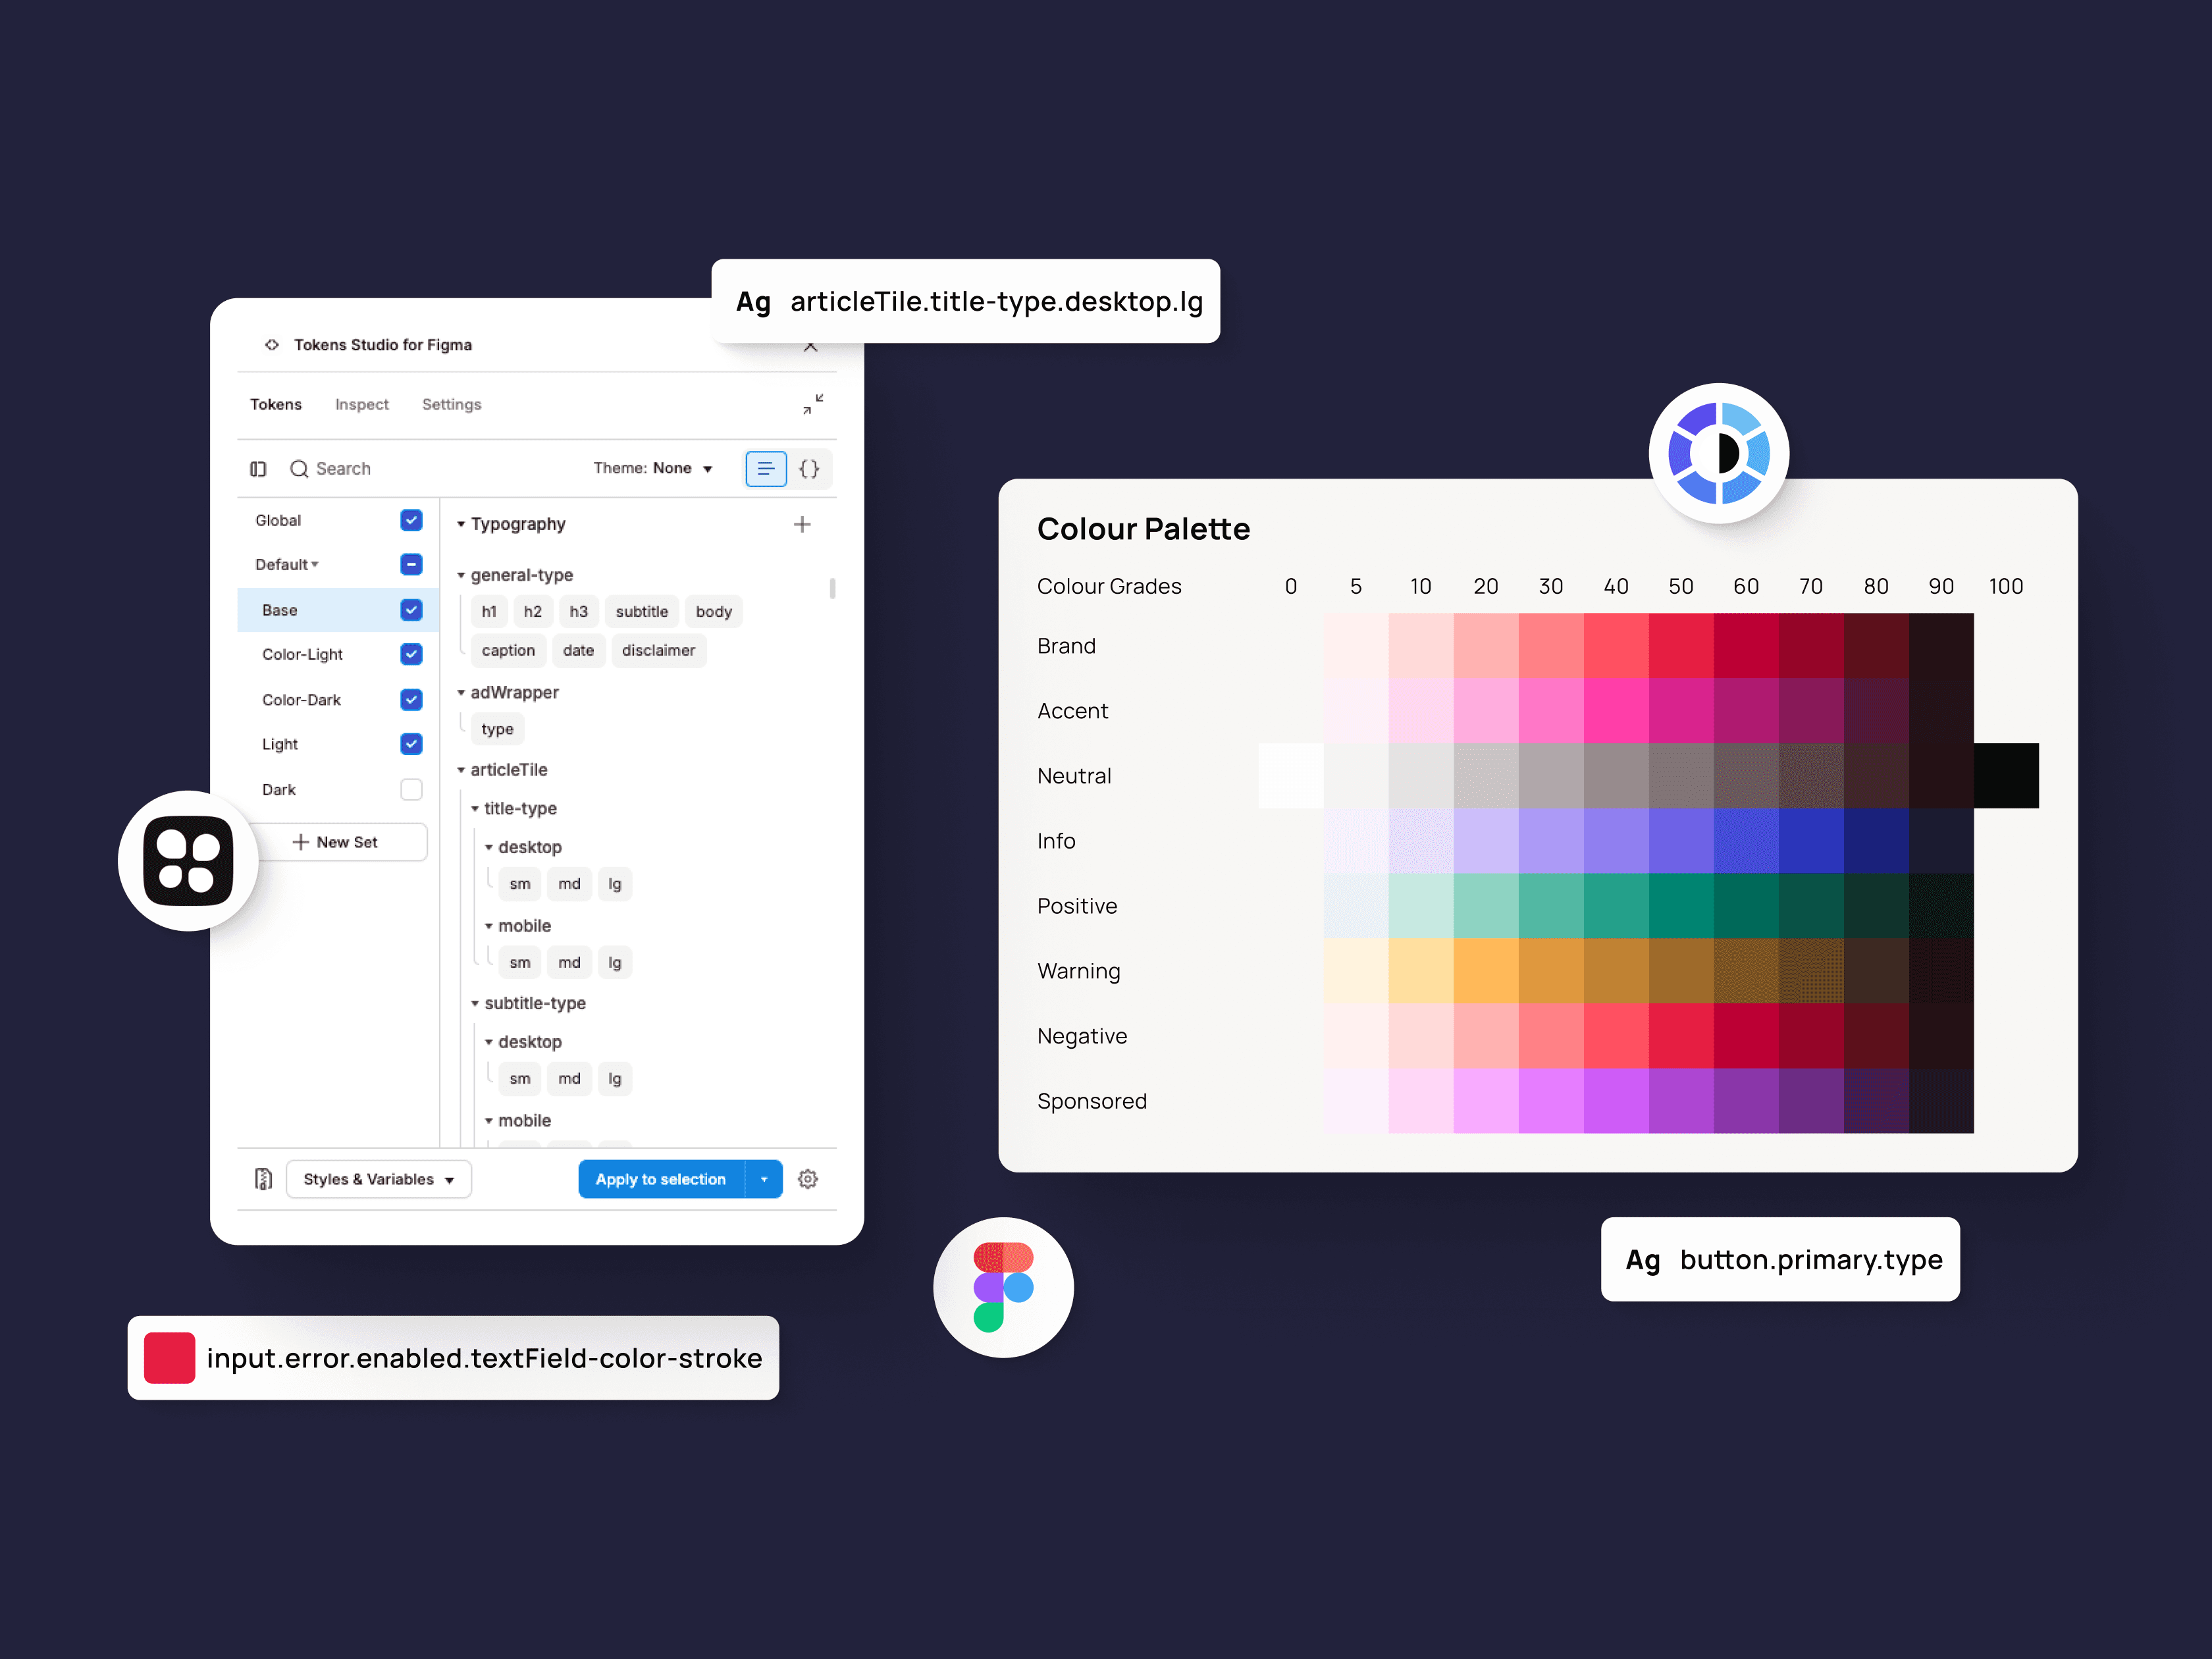Viewport: 2212px width, 1659px height.
Task: Select the h3 typography token
Action: (x=579, y=612)
